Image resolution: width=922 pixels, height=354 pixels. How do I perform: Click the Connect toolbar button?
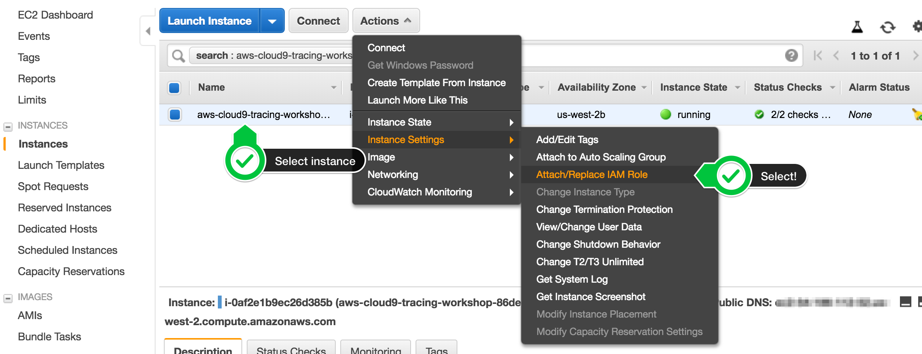pos(318,21)
